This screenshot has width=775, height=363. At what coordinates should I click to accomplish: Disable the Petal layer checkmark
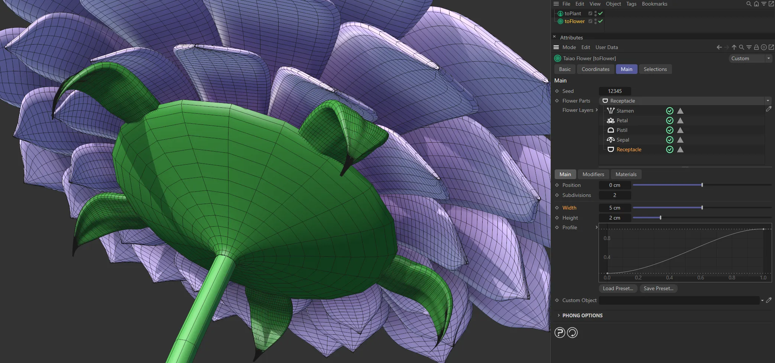(x=670, y=120)
